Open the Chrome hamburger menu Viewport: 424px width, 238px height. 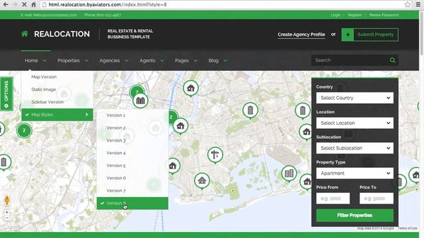418,5
